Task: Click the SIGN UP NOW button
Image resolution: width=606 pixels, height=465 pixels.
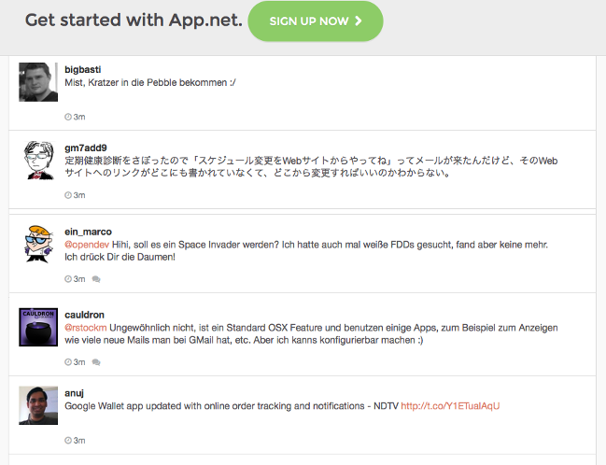Action: click(316, 21)
